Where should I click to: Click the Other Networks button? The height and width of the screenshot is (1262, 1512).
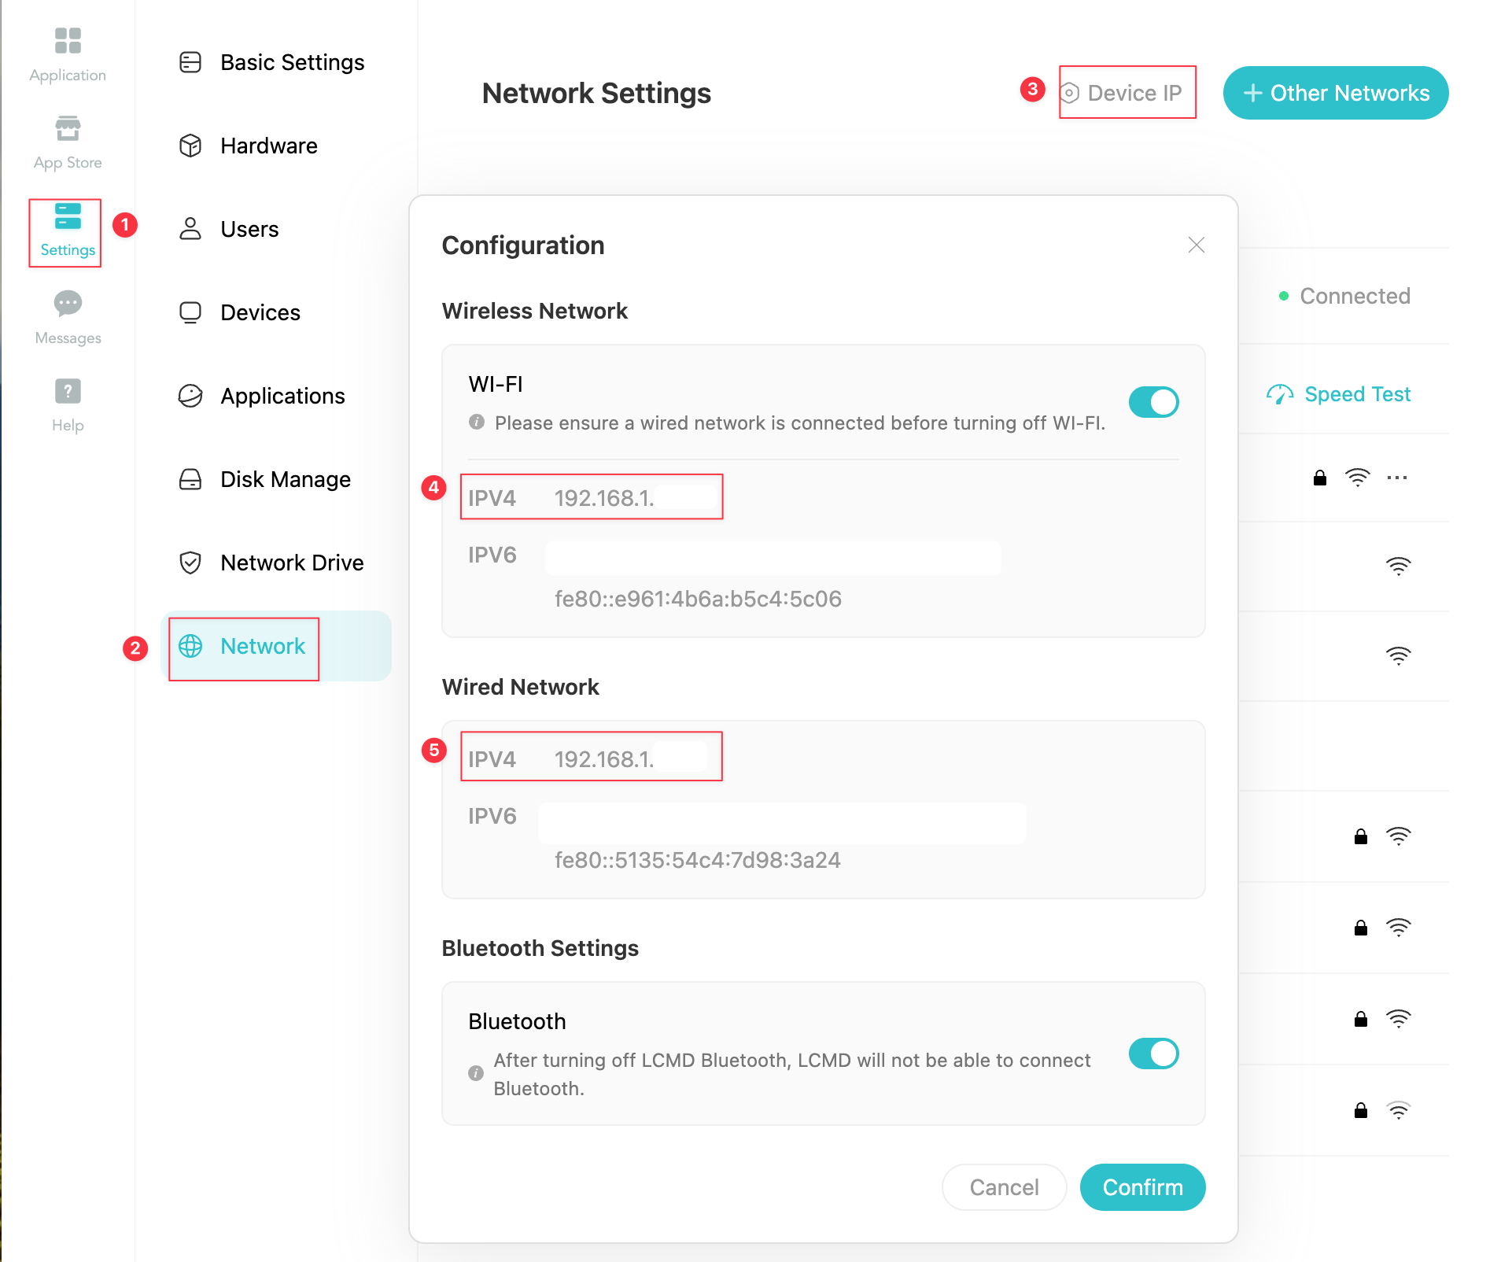(x=1336, y=93)
